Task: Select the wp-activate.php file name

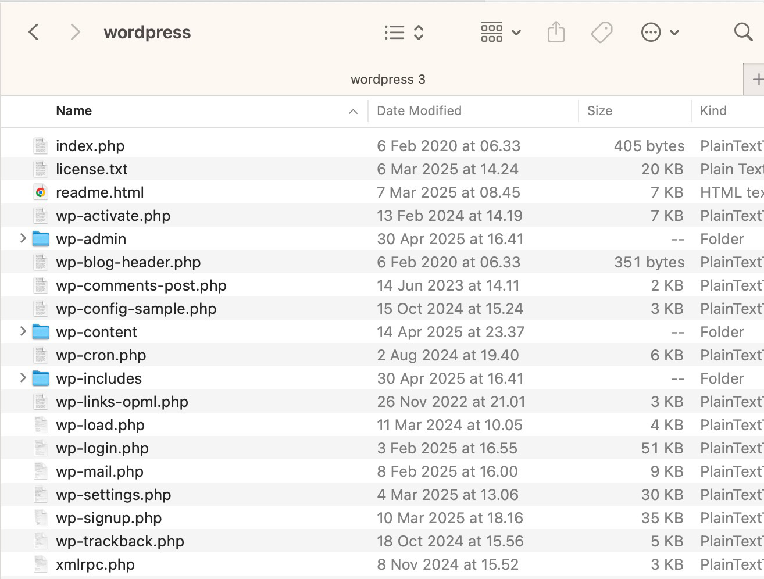Action: pos(113,216)
